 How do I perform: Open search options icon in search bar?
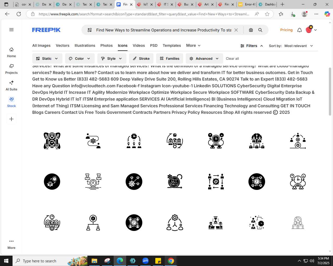coord(90,30)
